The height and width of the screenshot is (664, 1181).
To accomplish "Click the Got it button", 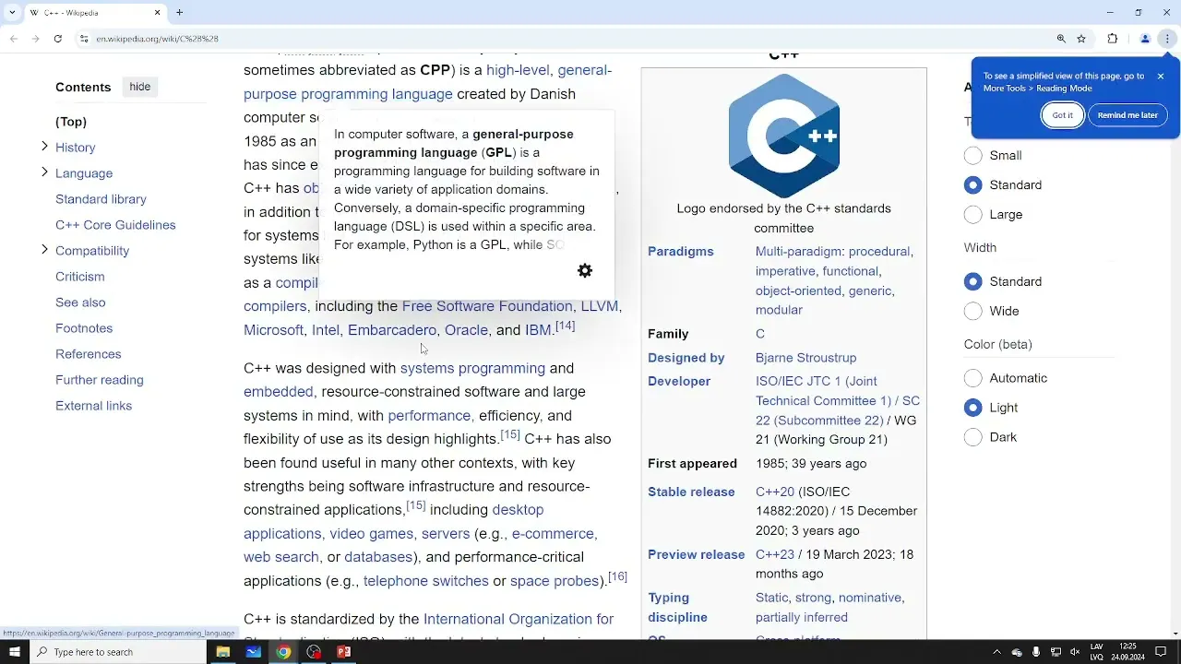I will [x=1063, y=115].
